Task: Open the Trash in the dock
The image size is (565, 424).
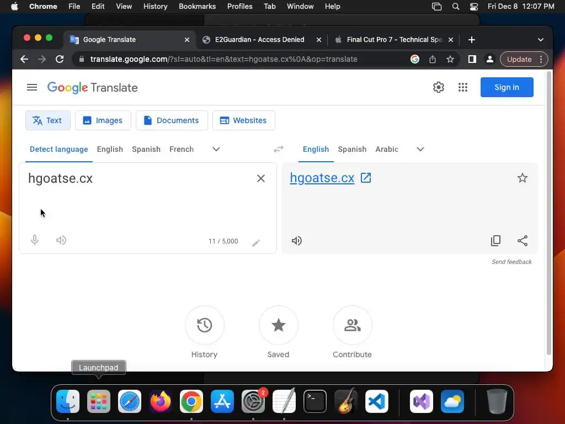Action: pos(497,401)
